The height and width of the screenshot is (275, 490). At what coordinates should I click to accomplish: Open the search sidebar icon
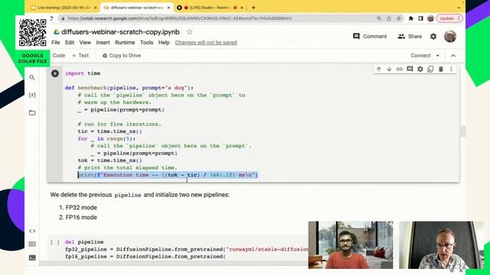coord(32,77)
